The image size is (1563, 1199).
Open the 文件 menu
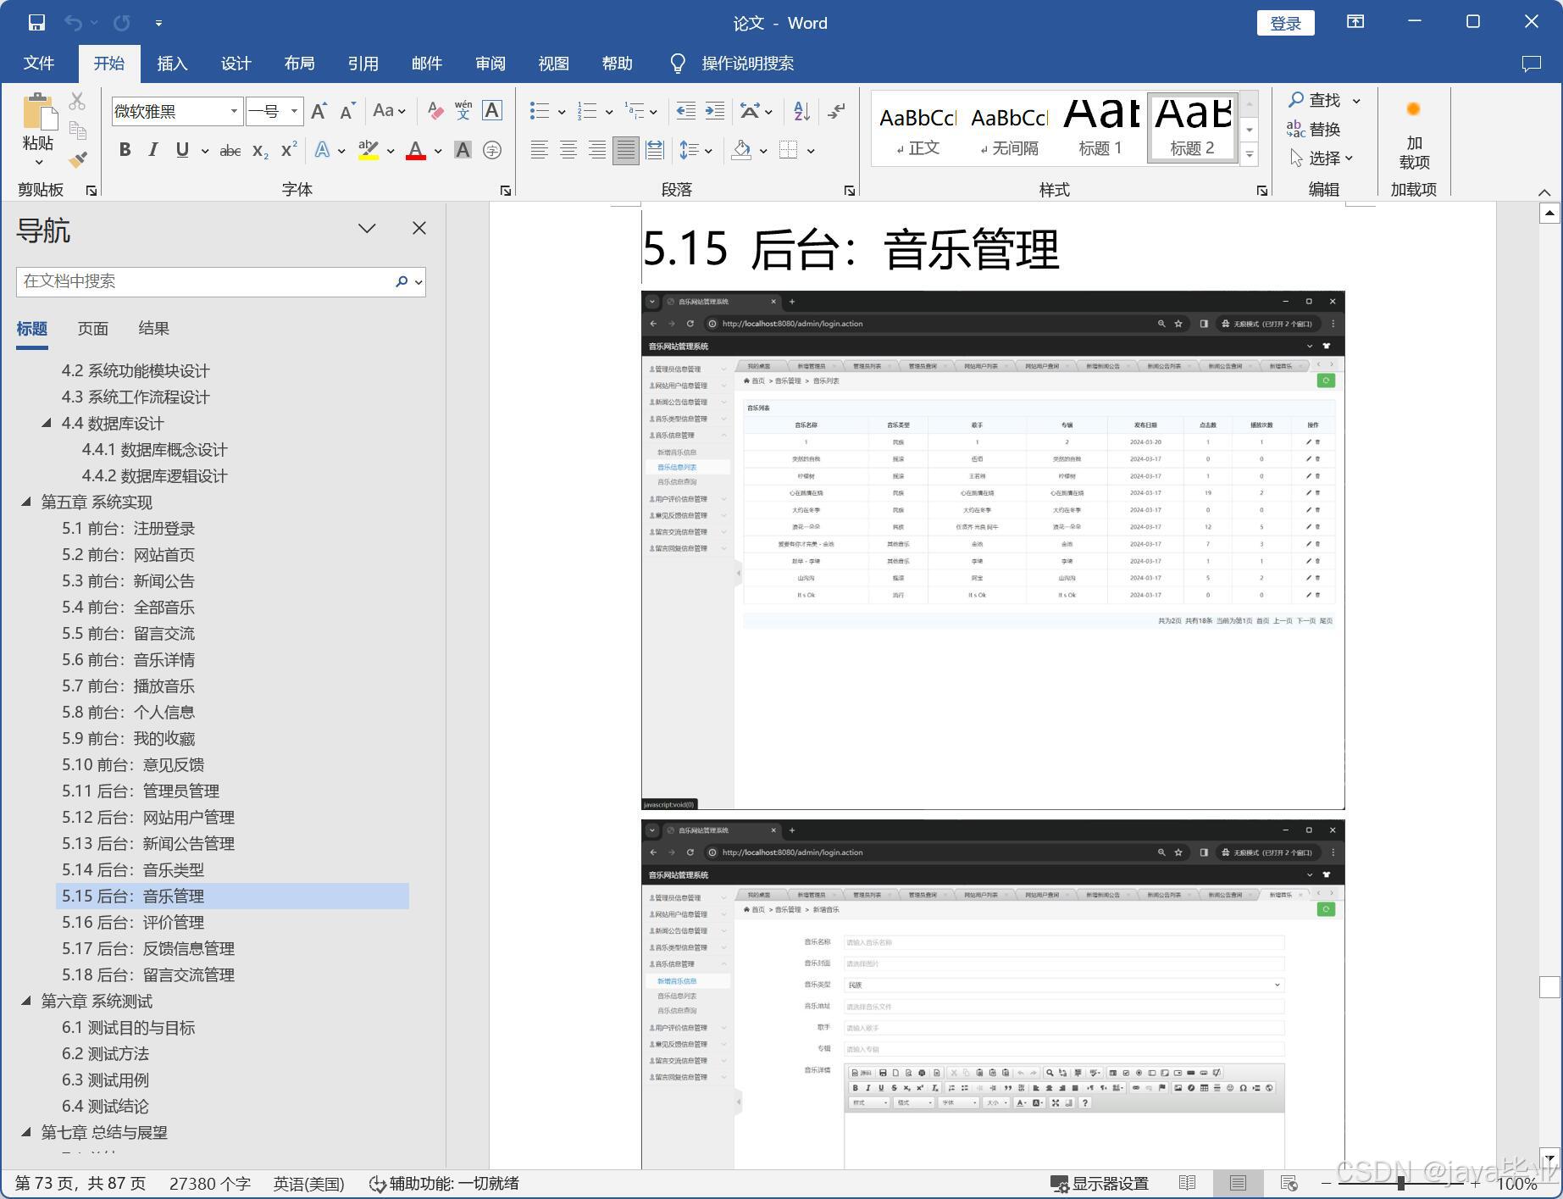(x=39, y=64)
